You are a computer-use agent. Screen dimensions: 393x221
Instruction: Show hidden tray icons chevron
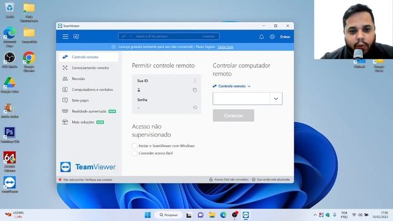(x=315, y=215)
